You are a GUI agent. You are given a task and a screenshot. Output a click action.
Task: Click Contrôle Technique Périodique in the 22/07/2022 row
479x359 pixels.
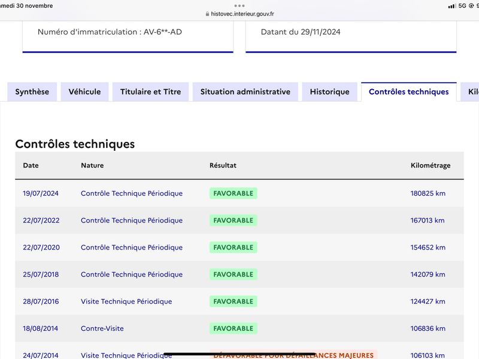pyautogui.click(x=132, y=220)
